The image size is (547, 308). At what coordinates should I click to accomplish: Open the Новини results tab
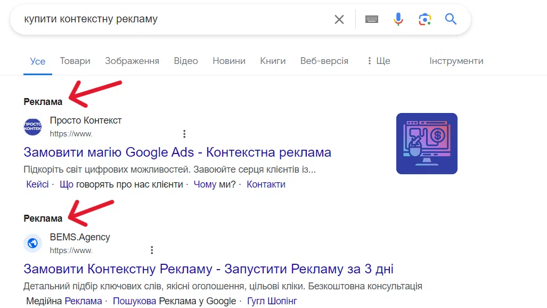[228, 61]
